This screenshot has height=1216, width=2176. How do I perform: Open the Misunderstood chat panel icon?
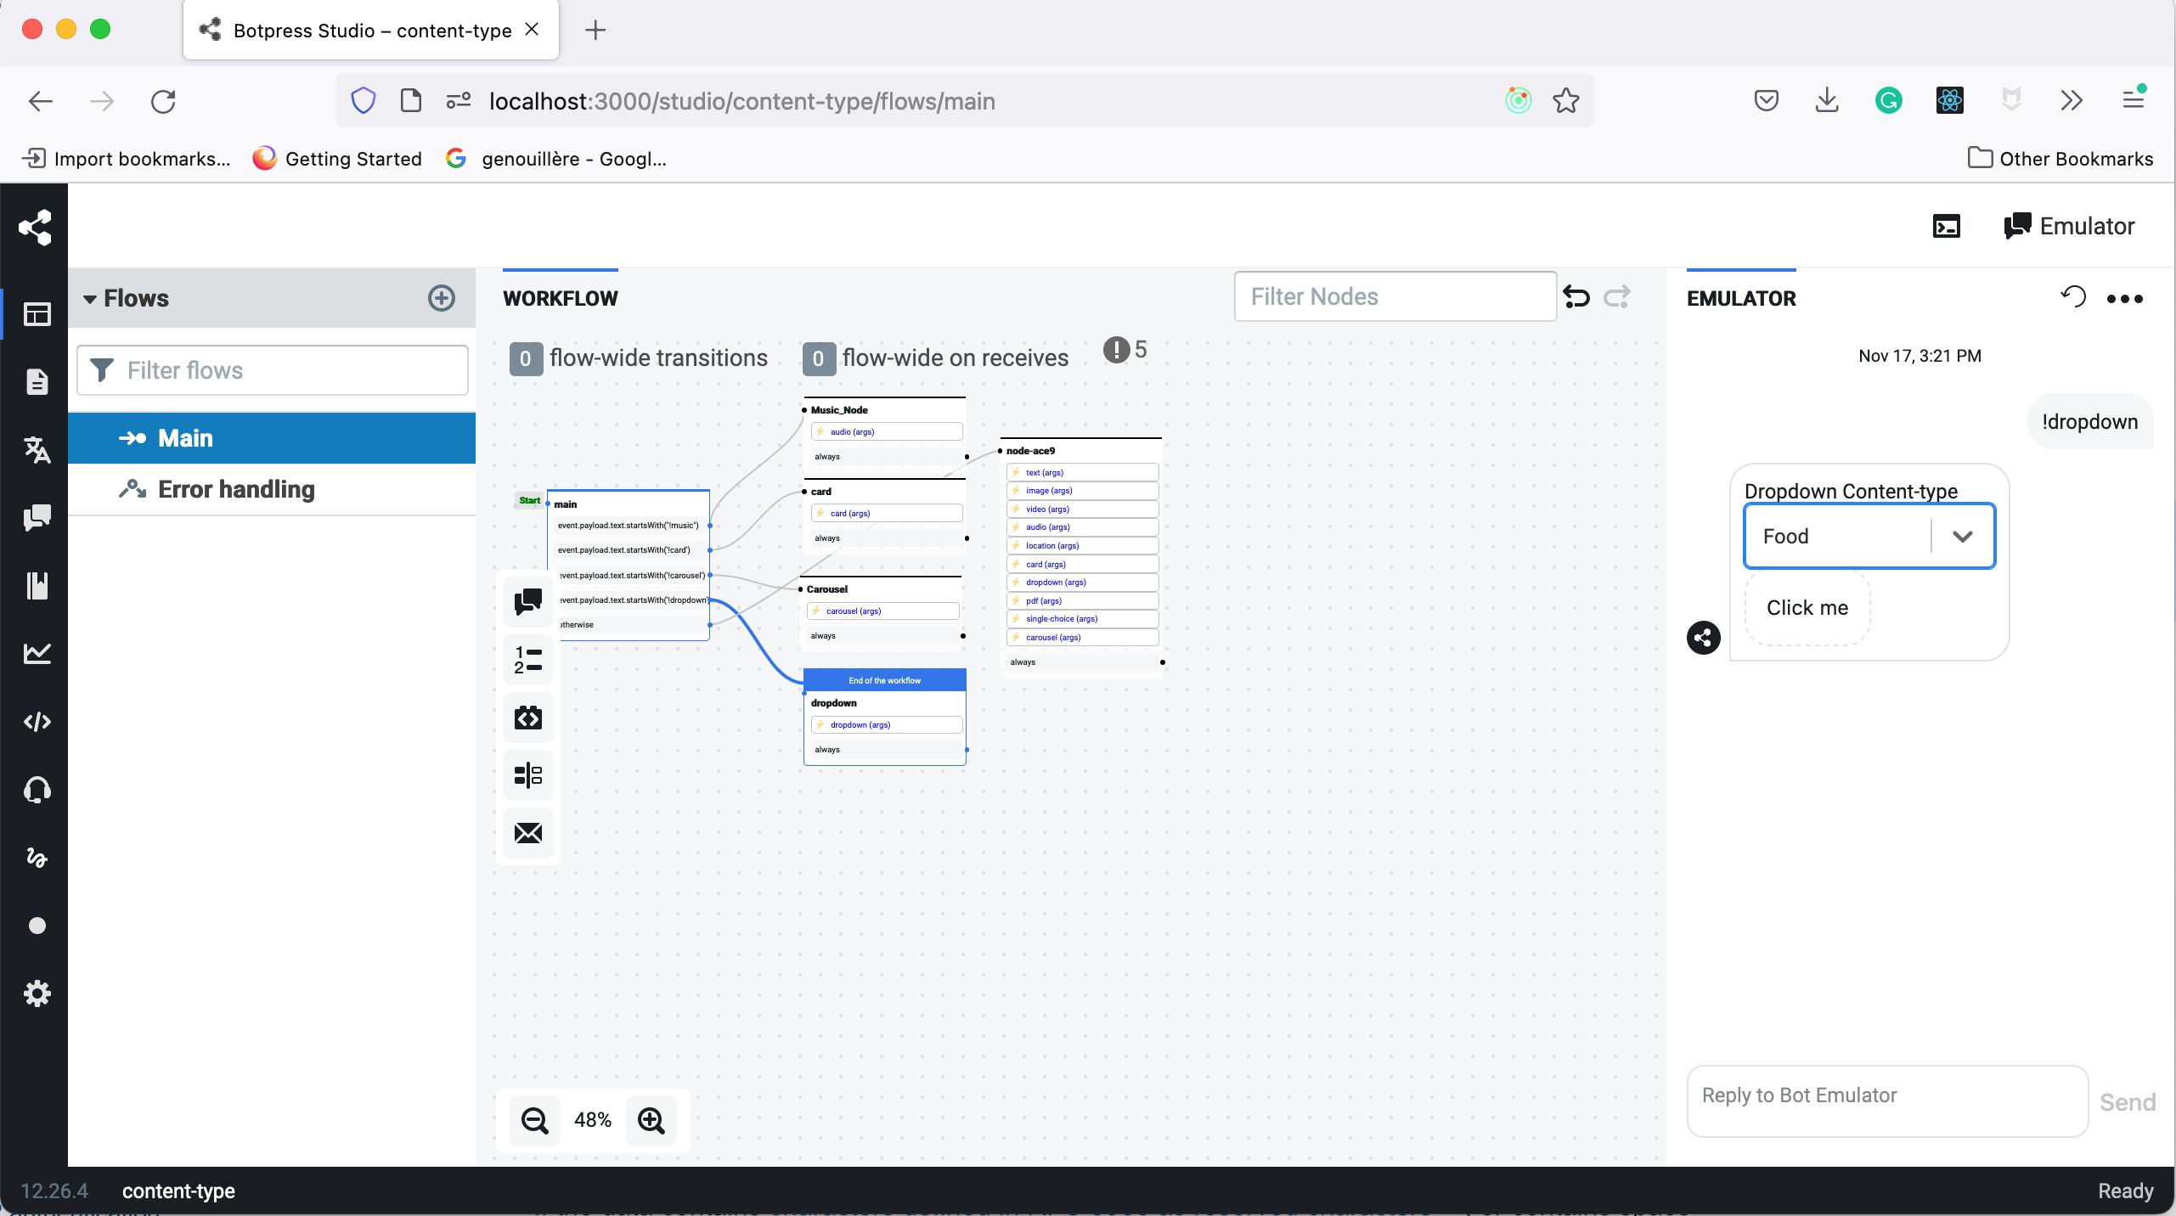point(37,518)
